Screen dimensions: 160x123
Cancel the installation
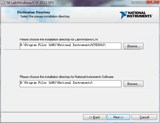point(144,117)
